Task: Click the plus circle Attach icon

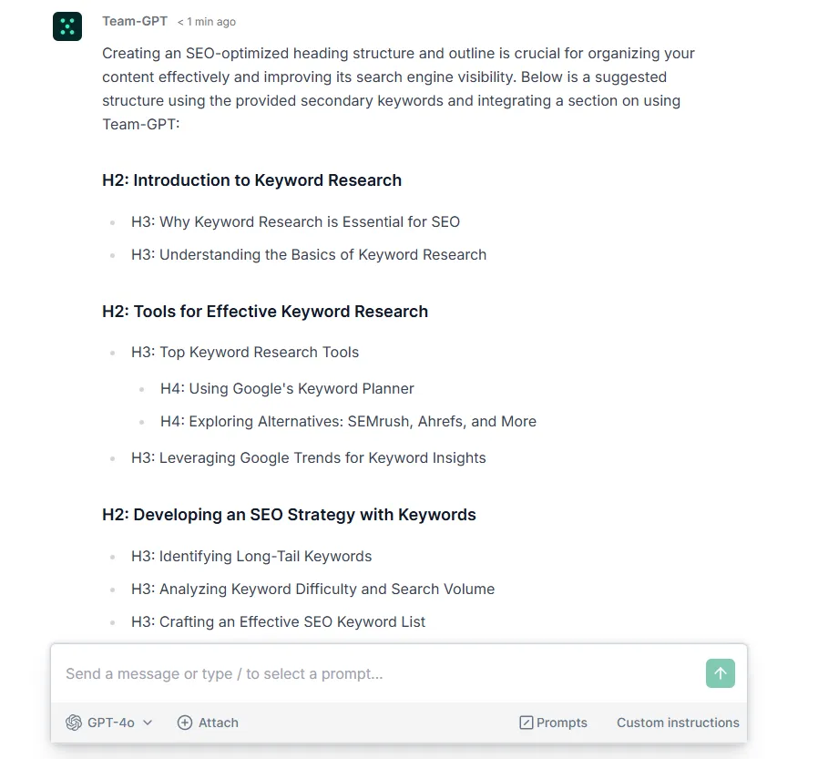Action: (185, 723)
